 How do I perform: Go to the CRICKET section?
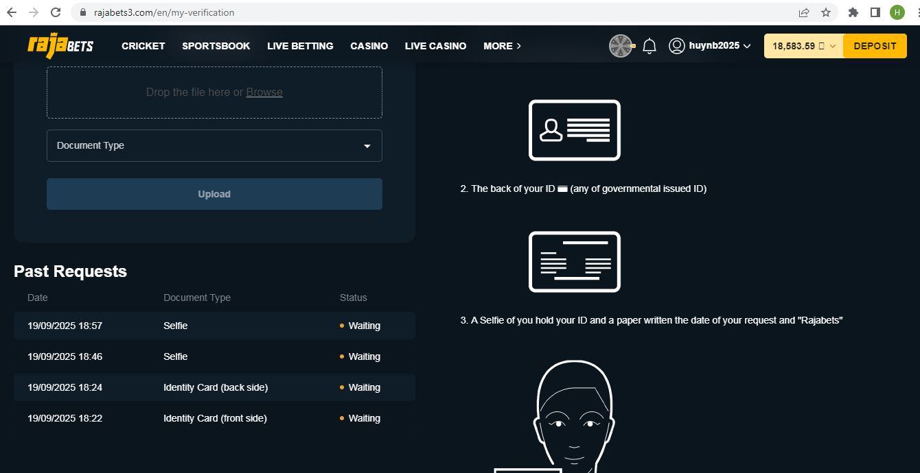pos(143,46)
